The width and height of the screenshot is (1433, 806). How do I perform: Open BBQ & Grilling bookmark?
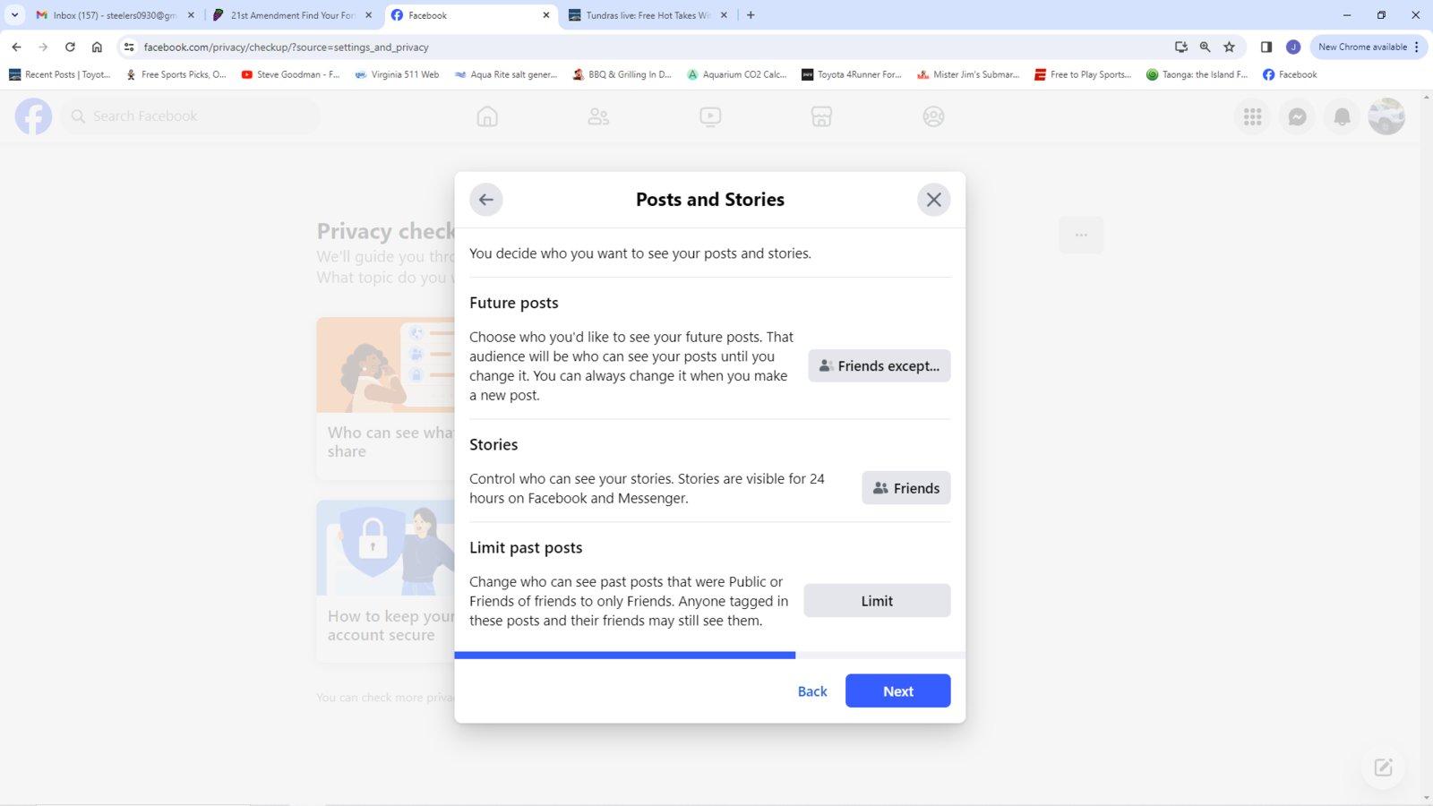pos(622,74)
